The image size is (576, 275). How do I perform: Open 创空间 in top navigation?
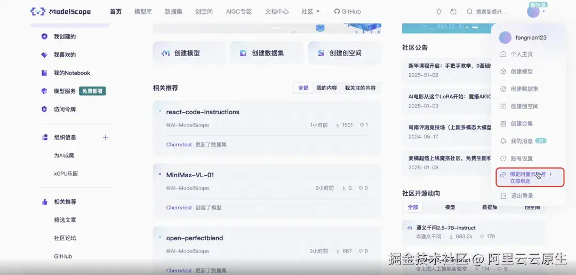pyautogui.click(x=204, y=11)
